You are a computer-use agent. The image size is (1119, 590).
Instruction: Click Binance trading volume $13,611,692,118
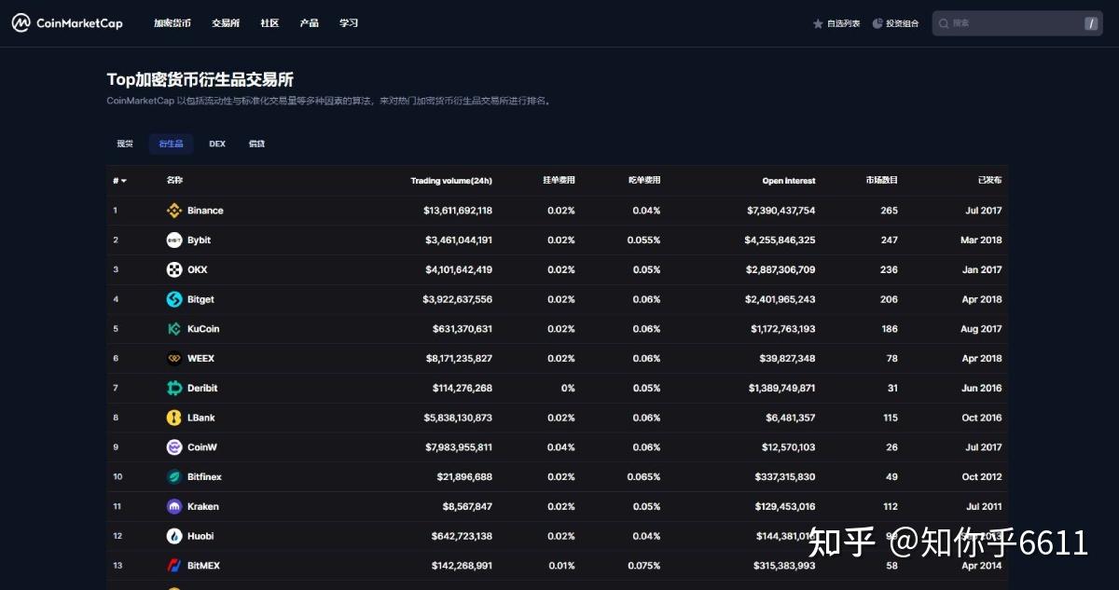(x=458, y=211)
